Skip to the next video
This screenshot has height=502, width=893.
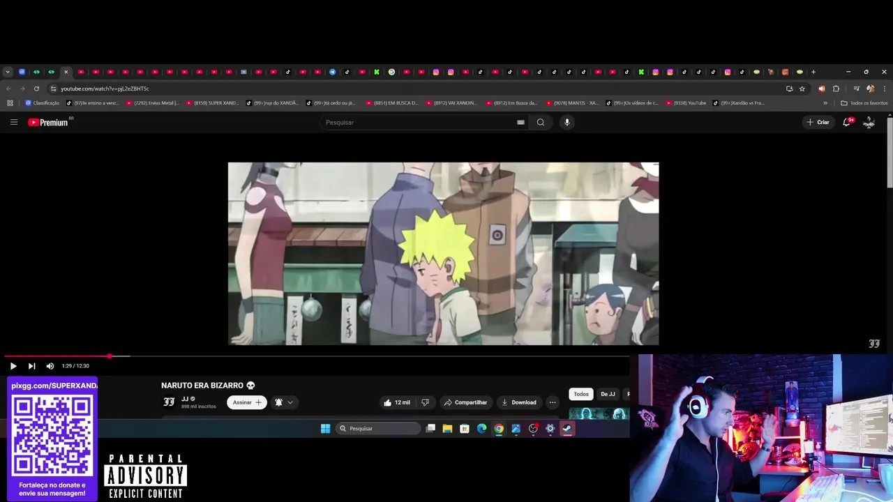31,366
